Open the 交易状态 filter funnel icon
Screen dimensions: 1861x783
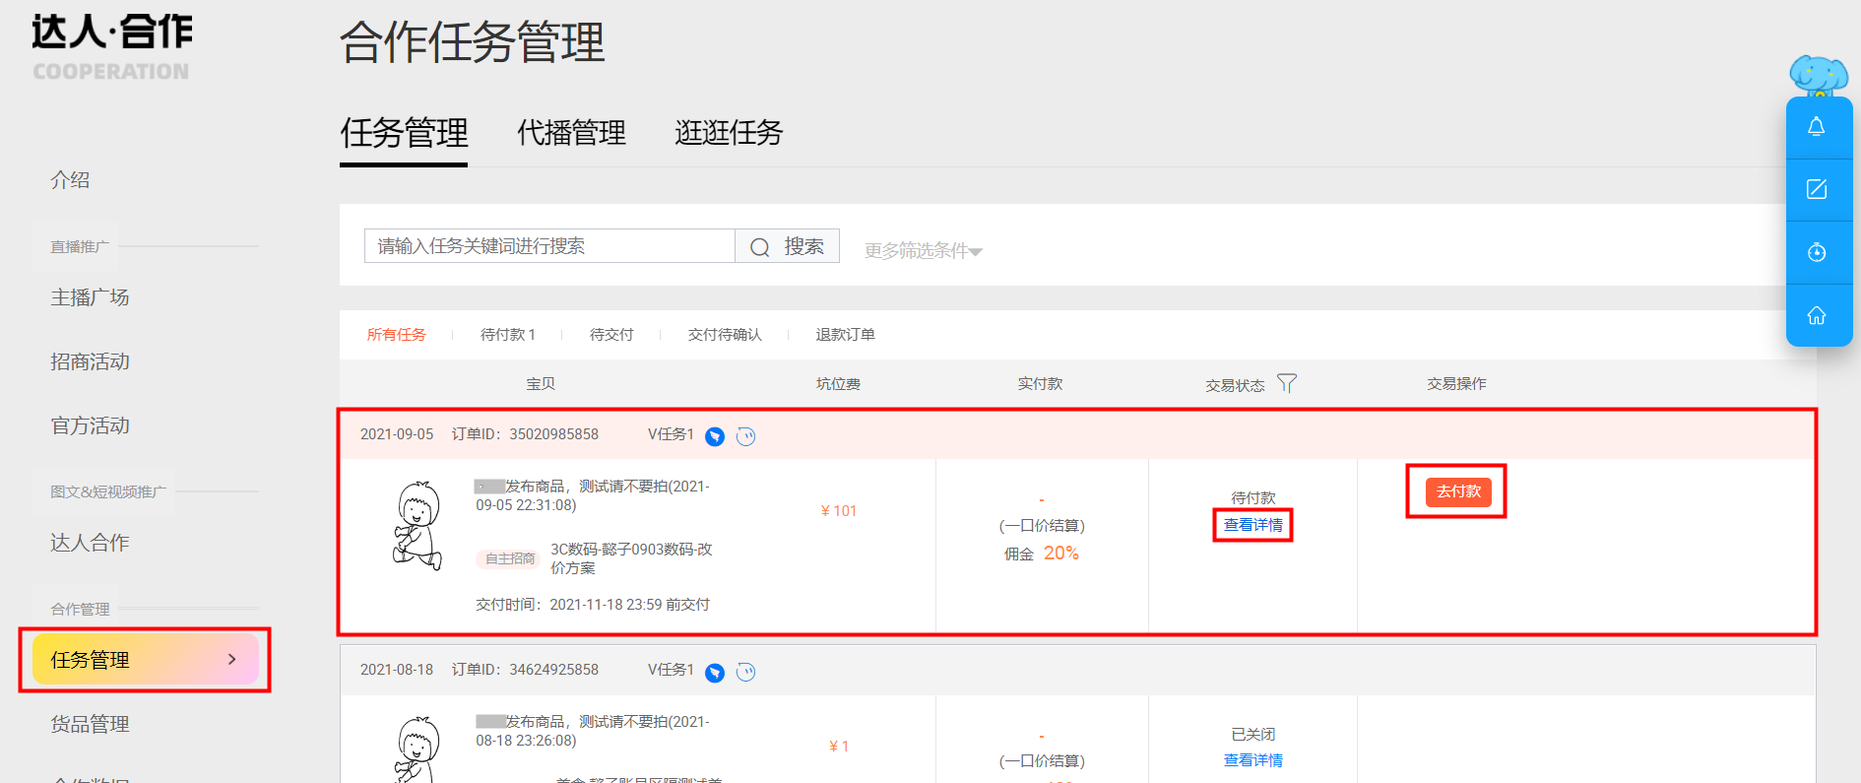(1287, 383)
